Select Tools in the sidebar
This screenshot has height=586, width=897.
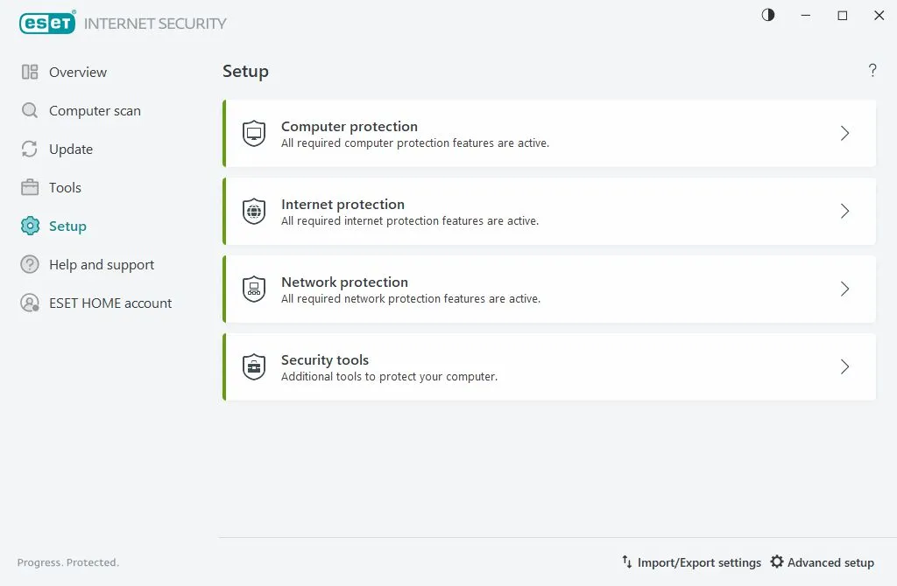point(65,187)
